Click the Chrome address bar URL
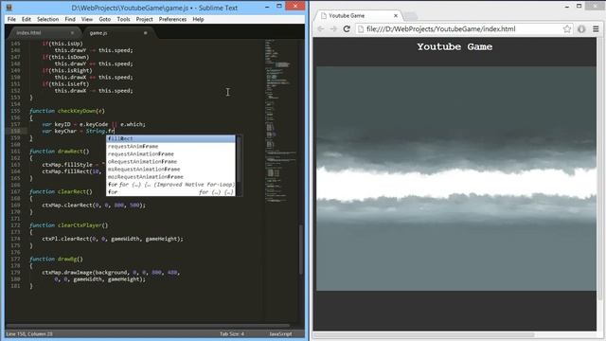This screenshot has width=606, height=341. [x=441, y=29]
